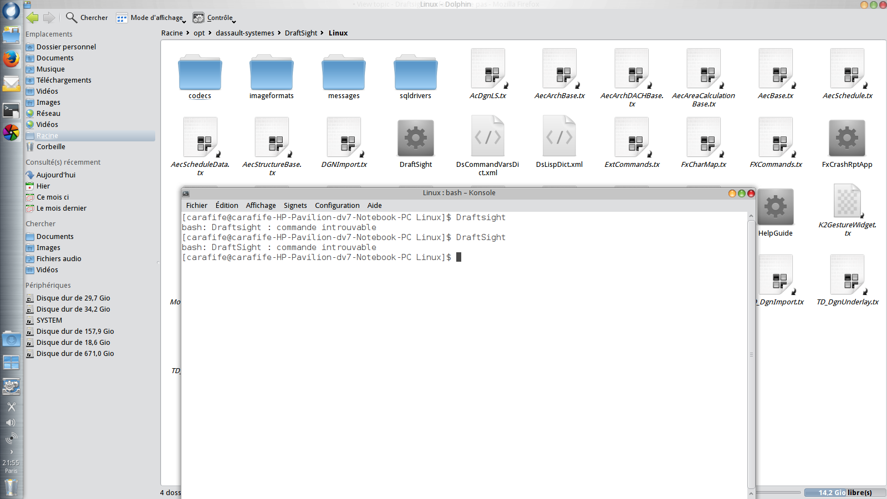
Task: Select the DsCommandVarsDict.xml file icon
Action: click(x=488, y=136)
